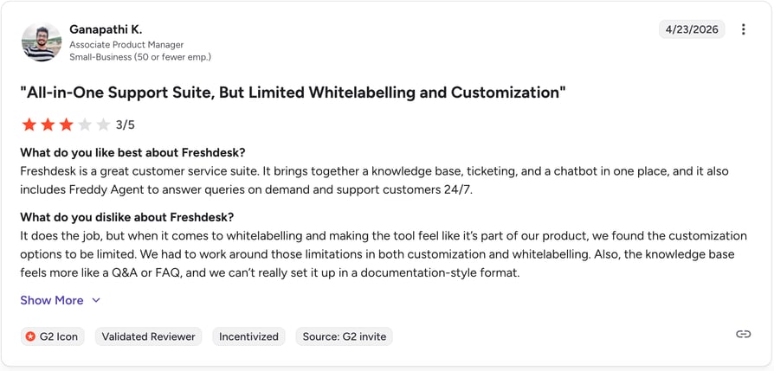Click the 3/5 rating score text
This screenshot has height=371, width=774.
click(x=125, y=125)
